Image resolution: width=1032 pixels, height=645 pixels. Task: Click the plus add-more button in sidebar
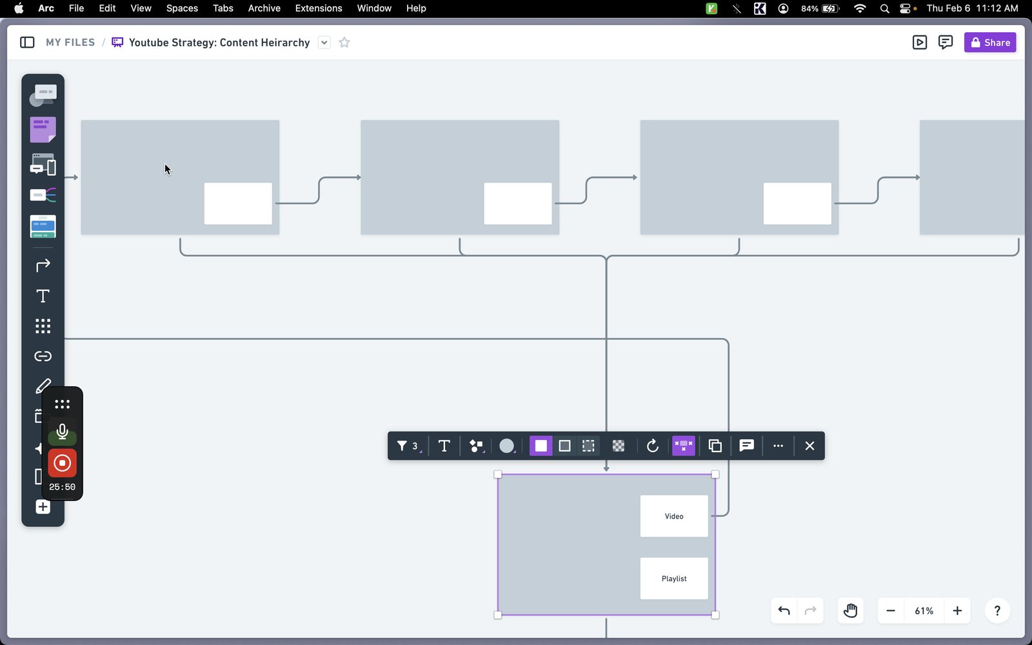pyautogui.click(x=43, y=507)
